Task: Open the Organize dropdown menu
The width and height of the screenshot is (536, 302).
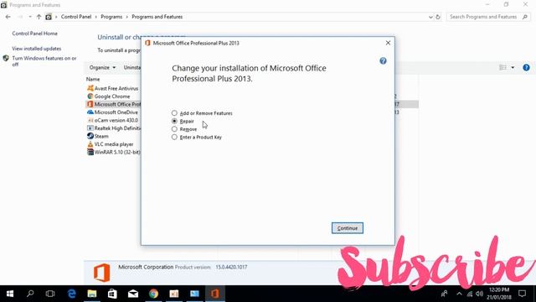Action: tap(102, 67)
